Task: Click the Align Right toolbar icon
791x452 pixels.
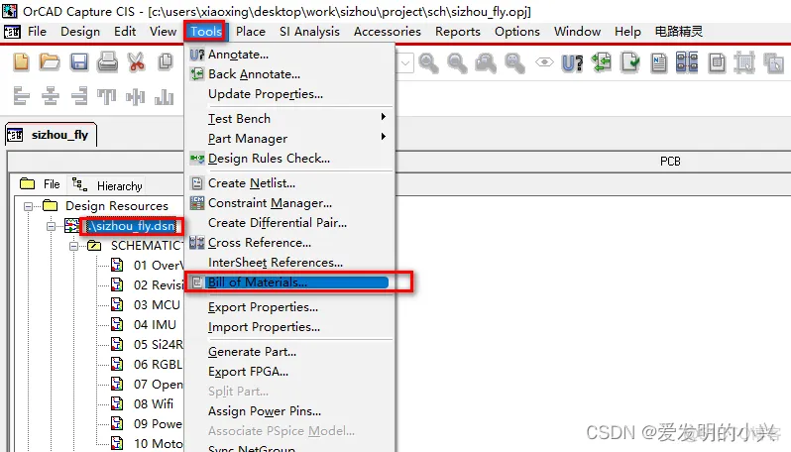Action: click(x=78, y=96)
